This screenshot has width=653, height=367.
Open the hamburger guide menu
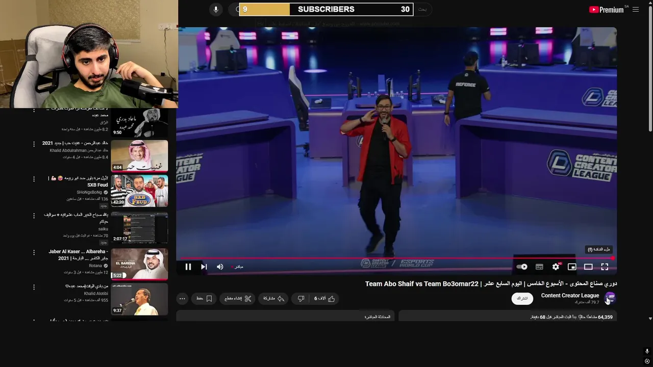pos(636,9)
